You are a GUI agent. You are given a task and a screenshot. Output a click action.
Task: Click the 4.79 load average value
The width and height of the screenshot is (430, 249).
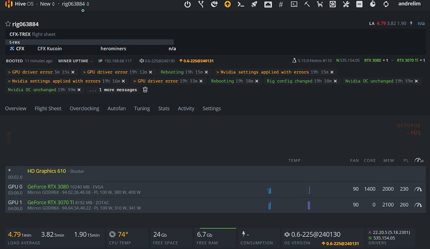(14, 234)
